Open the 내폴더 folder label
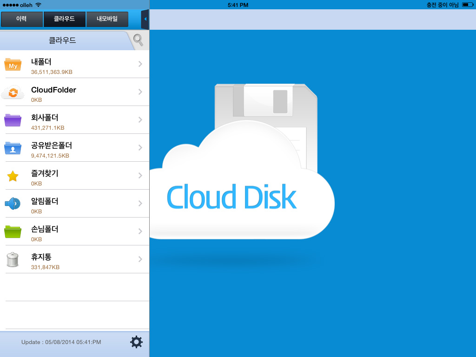This screenshot has width=476, height=357. click(41, 62)
